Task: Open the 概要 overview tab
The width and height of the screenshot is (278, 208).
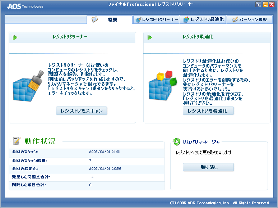Action: click(x=110, y=19)
